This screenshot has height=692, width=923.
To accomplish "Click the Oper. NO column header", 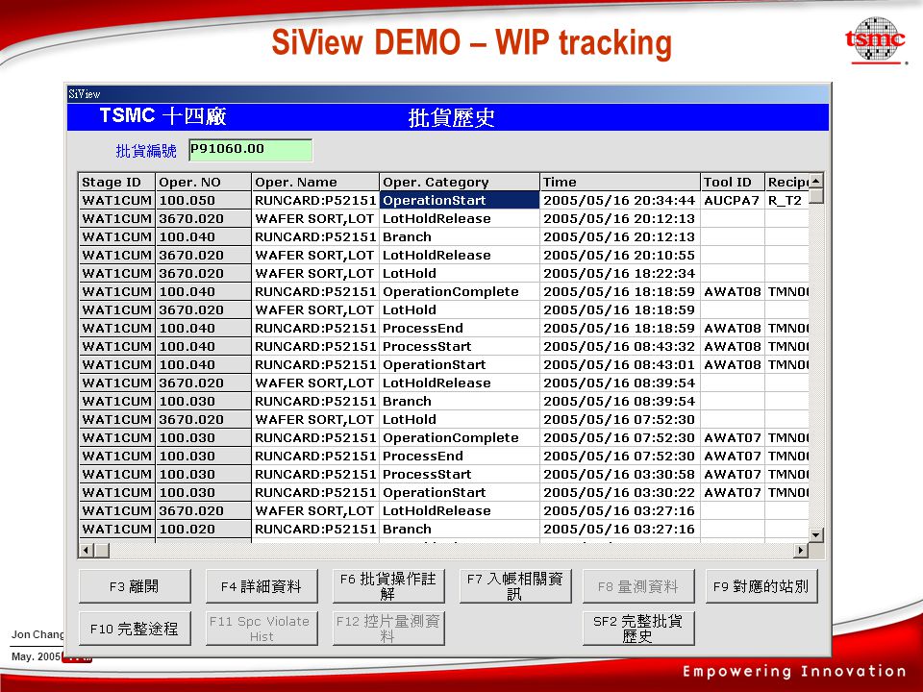I will (203, 182).
